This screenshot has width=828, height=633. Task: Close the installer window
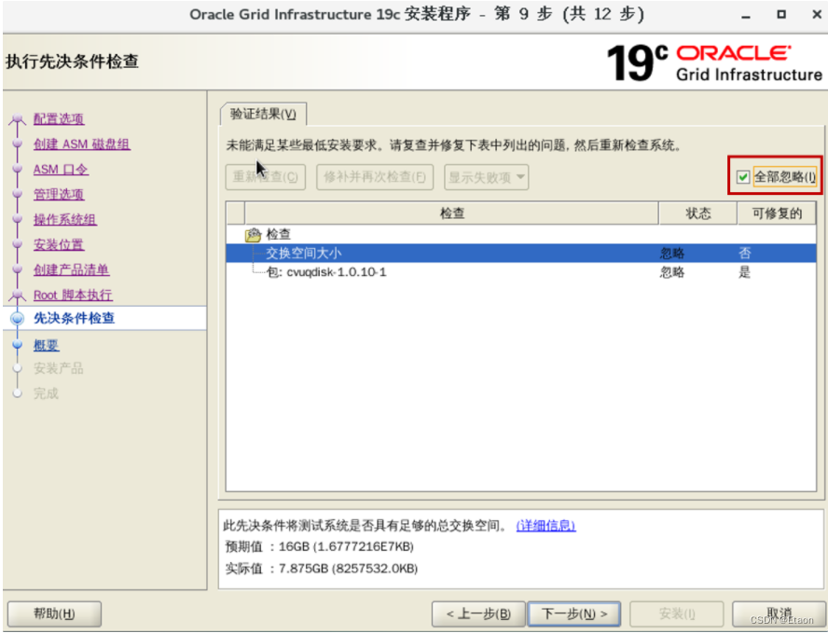tap(817, 15)
